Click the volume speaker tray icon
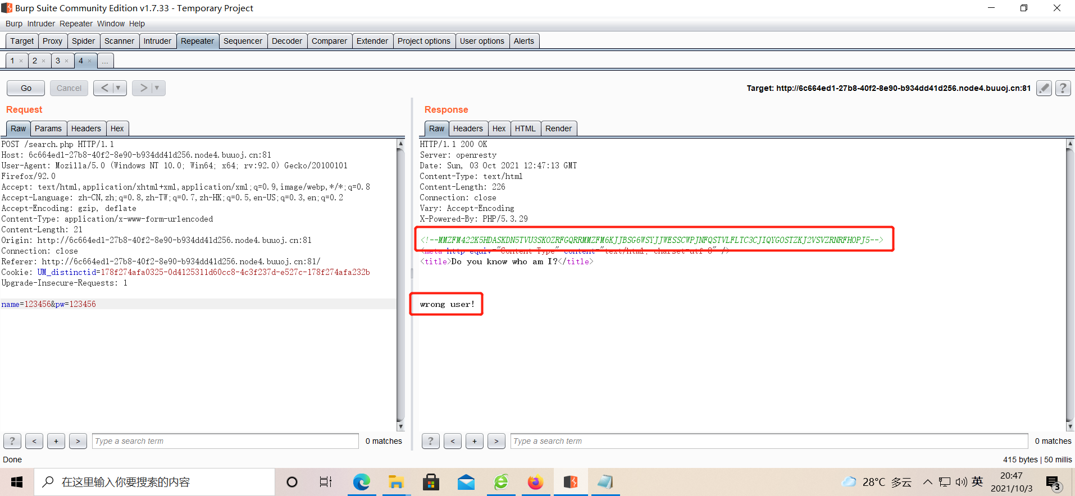This screenshot has width=1075, height=496. coord(961,482)
